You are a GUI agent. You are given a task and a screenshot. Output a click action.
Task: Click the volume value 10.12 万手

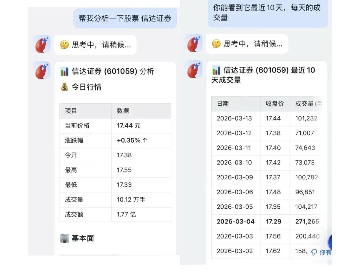point(131,200)
